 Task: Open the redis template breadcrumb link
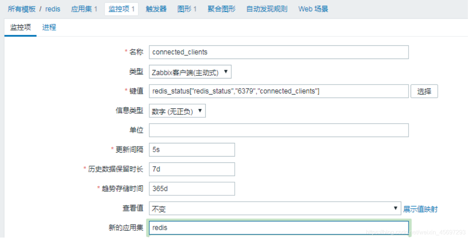[53, 9]
